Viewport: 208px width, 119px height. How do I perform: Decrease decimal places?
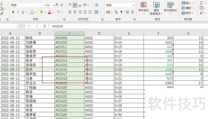click(132, 12)
